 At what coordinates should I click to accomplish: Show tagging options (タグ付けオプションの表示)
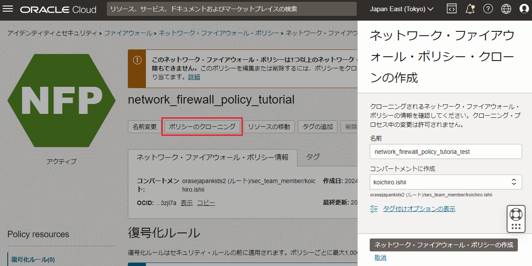419,209
